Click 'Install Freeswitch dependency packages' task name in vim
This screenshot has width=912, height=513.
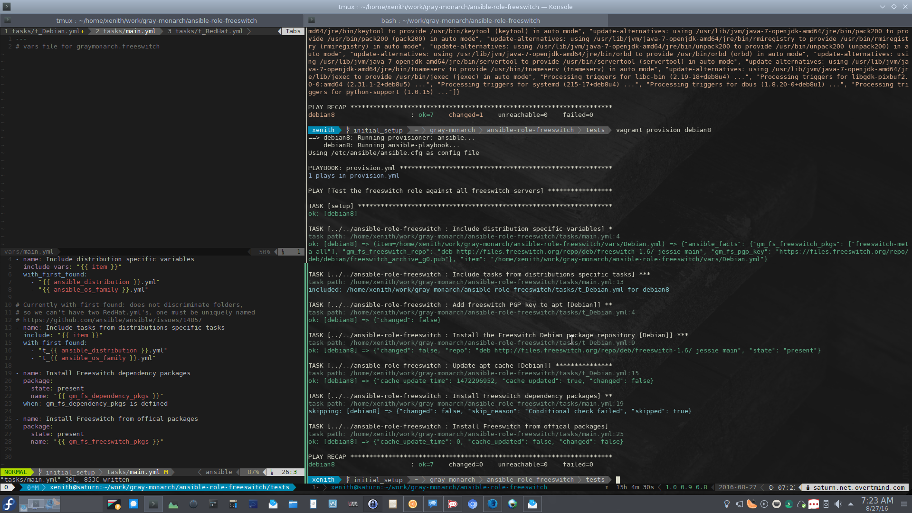[118, 373]
